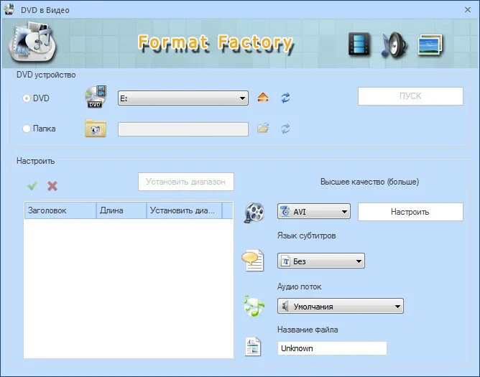The height and width of the screenshot is (377, 480).
Task: Select the DVD radio button
Action: (27, 98)
